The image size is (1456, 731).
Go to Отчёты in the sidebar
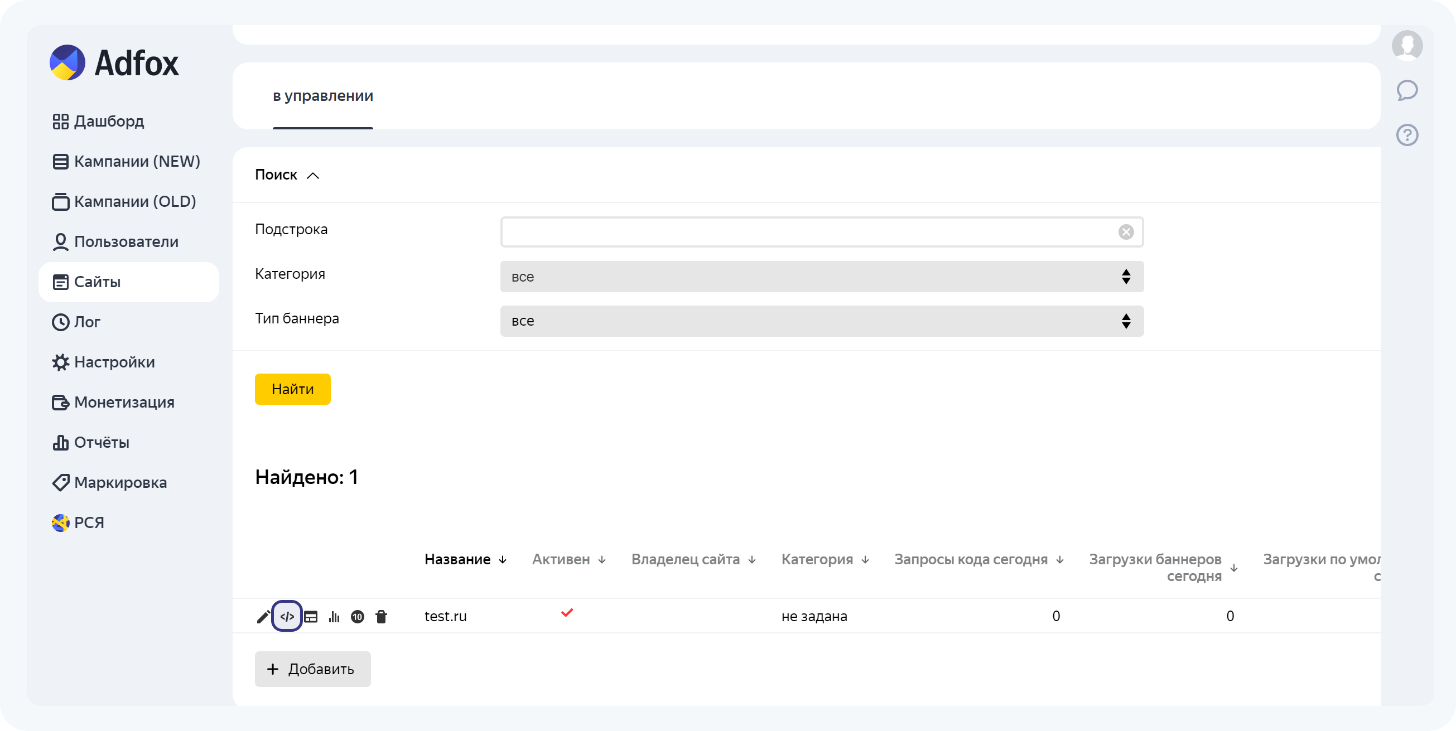click(101, 442)
